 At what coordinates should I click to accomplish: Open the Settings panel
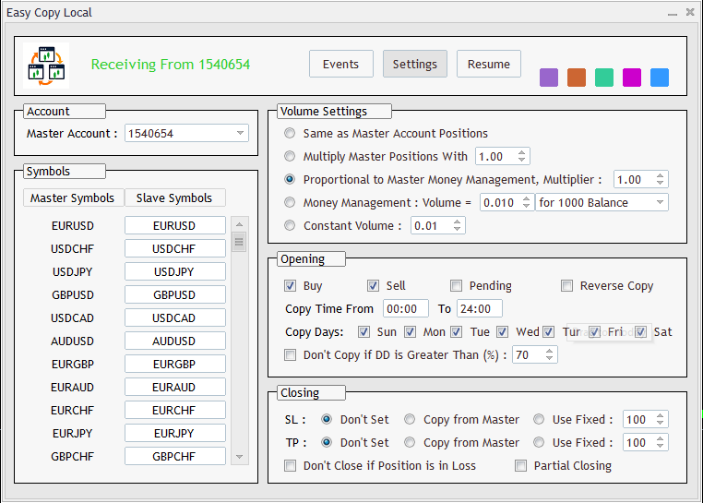click(415, 65)
